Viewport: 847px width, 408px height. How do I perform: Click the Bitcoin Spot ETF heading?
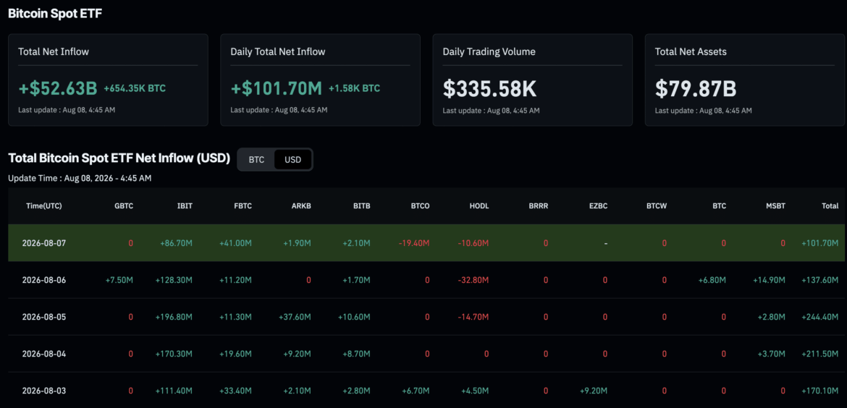point(54,14)
